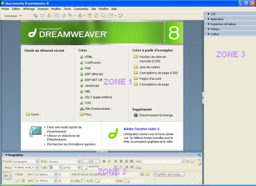Align text right in Propriétés
Image resolution: width=256 pixels, height=186 pixels.
(126, 161)
